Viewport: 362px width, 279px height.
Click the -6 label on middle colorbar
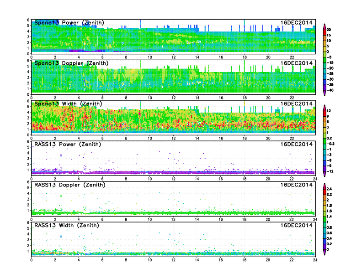click(329, 160)
